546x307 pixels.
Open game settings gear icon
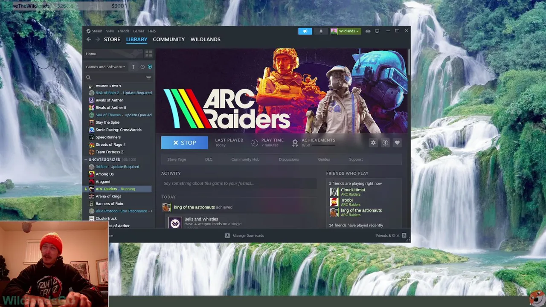tap(373, 143)
